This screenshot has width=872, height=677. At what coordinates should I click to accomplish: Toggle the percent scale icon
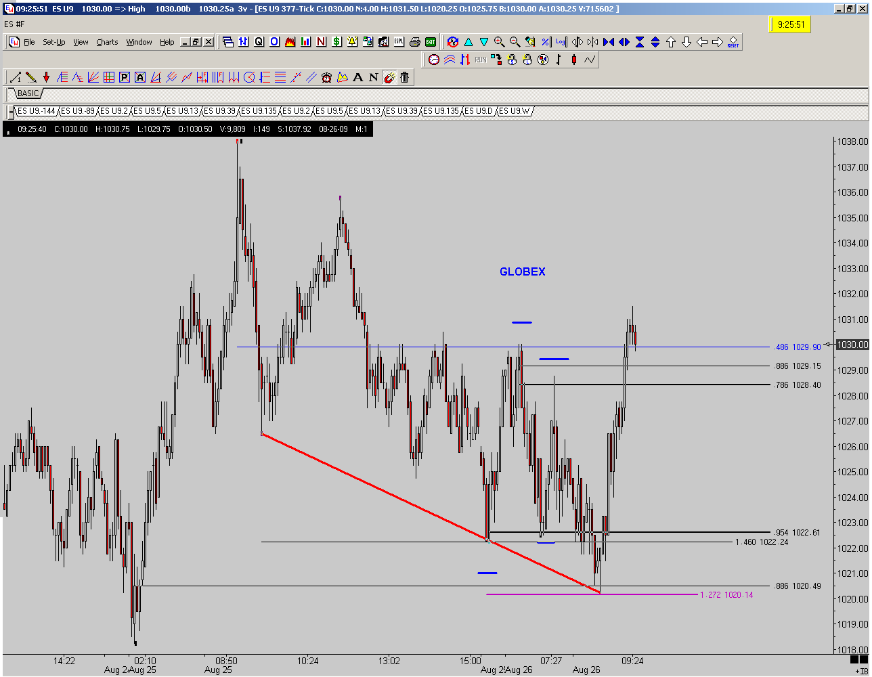546,42
